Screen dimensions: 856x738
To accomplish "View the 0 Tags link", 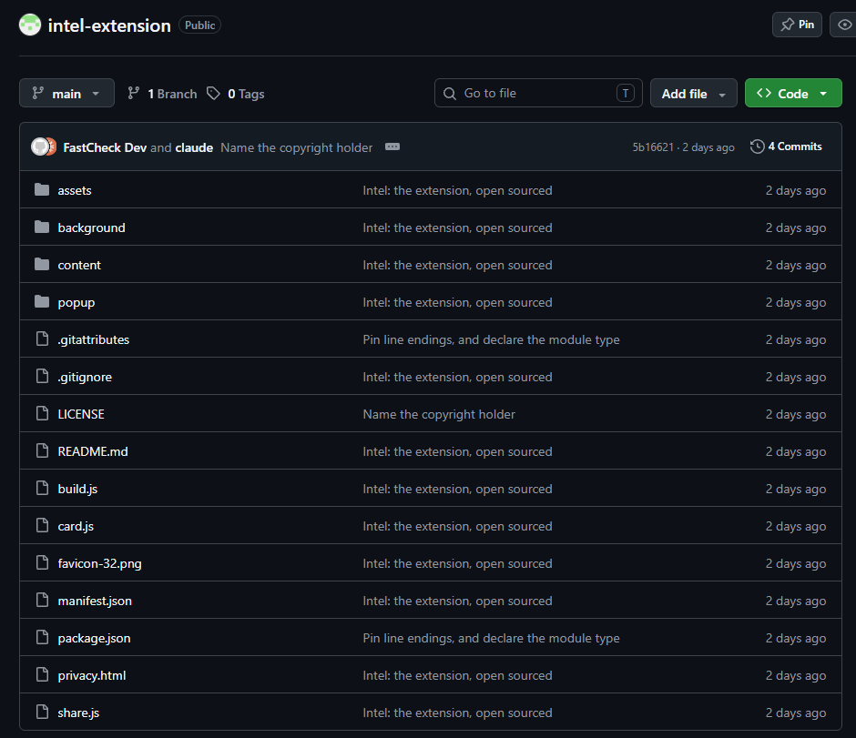I will [235, 94].
